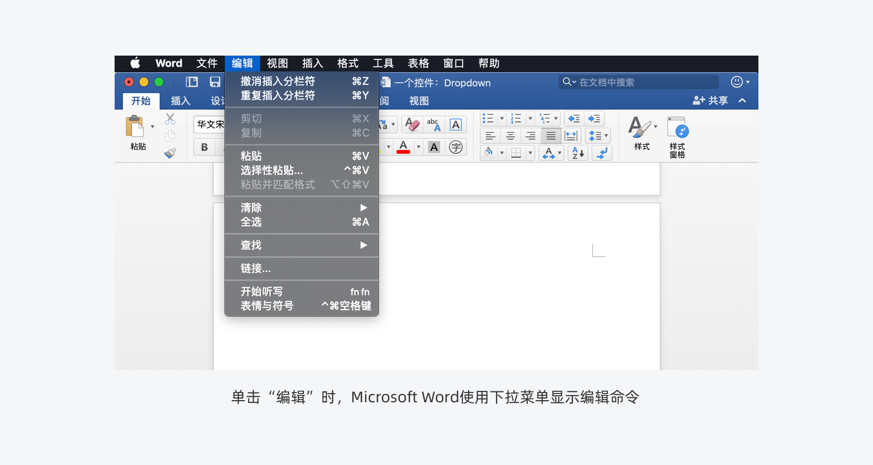Image resolution: width=873 pixels, height=465 pixels.
Task: Click the 华文宋 font name box
Action: (x=210, y=124)
